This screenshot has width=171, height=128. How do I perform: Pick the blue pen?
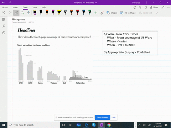(84, 12)
